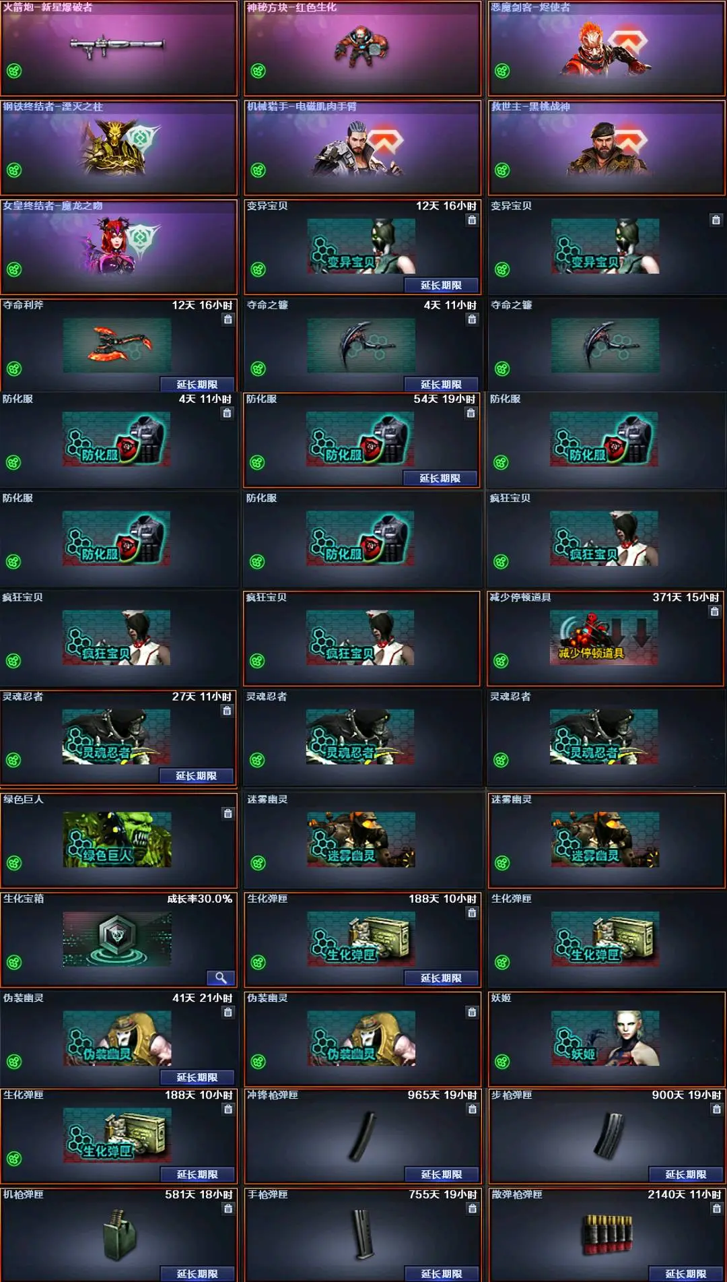This screenshot has width=727, height=1282.
Task: Select the 救世主-黑桃战神 character card
Action: (x=607, y=148)
